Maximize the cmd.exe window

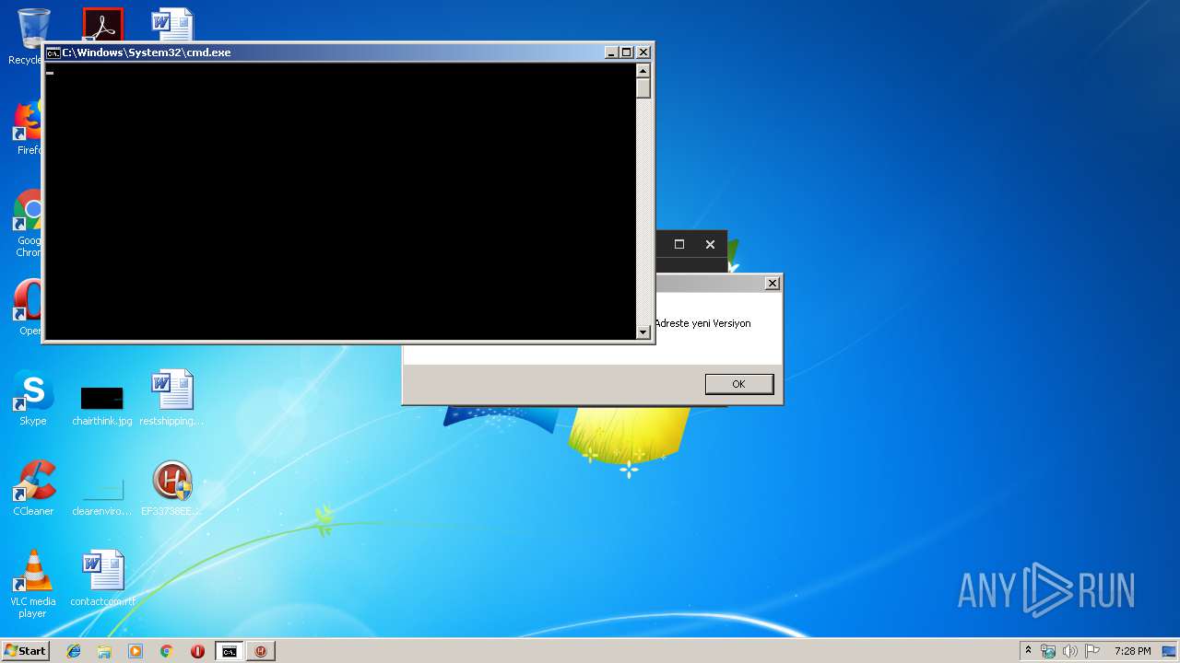tap(627, 52)
